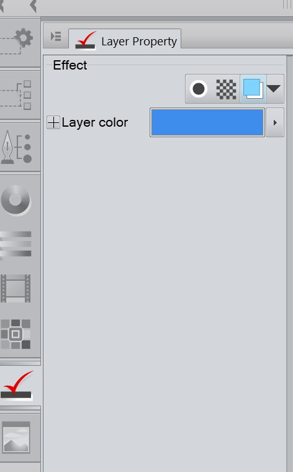
Task: Click the red checkmark icon in the sidebar
Action: click(x=17, y=385)
